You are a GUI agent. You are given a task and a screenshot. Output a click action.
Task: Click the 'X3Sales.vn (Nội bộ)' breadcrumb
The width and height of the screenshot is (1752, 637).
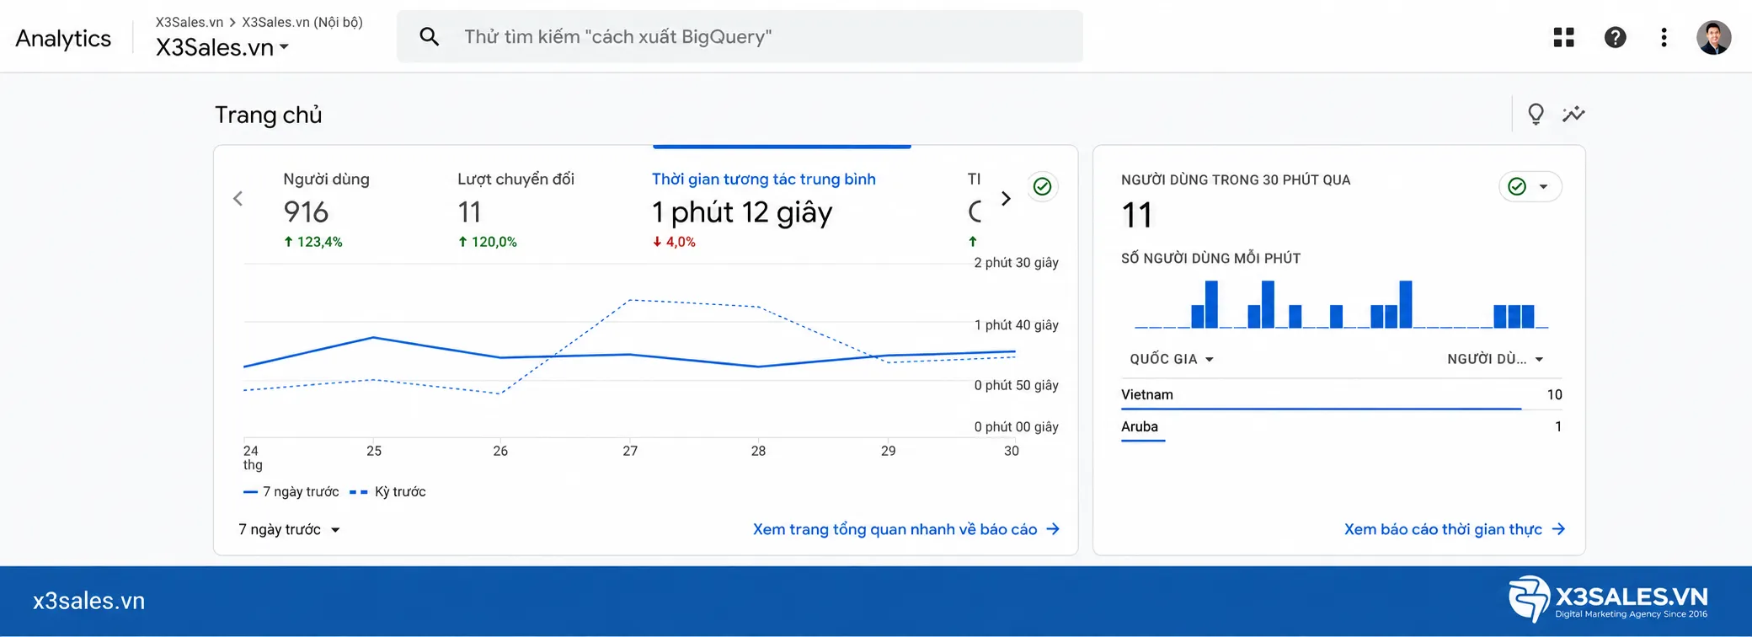[302, 22]
